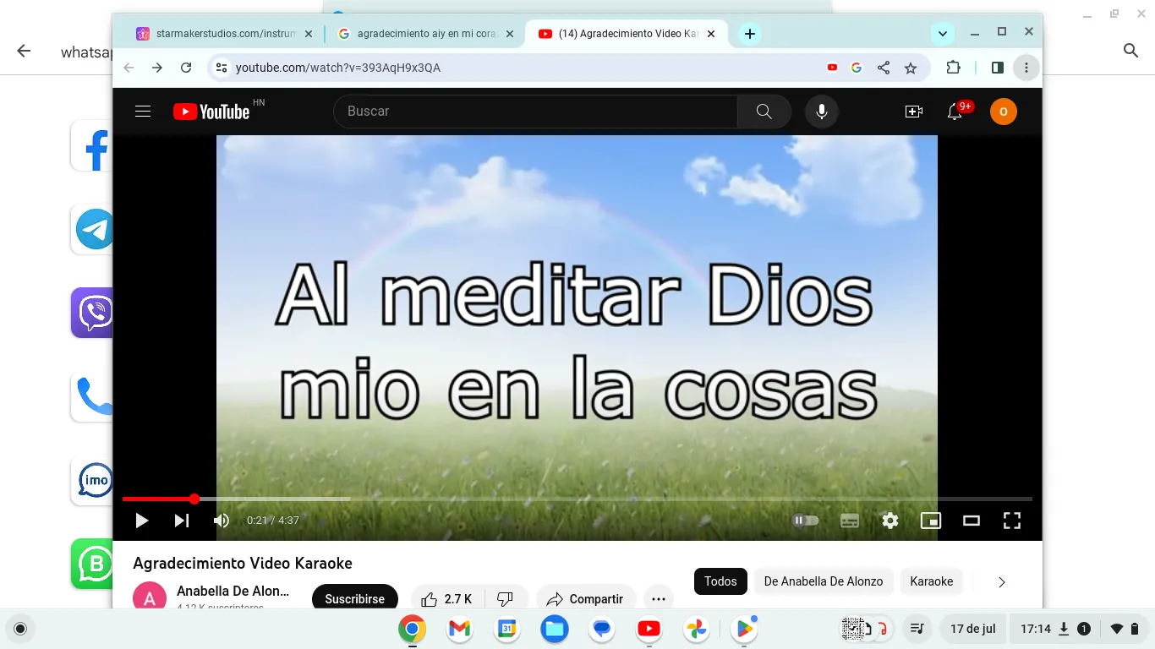Reload the YouTube page
The image size is (1155, 649).
click(186, 68)
